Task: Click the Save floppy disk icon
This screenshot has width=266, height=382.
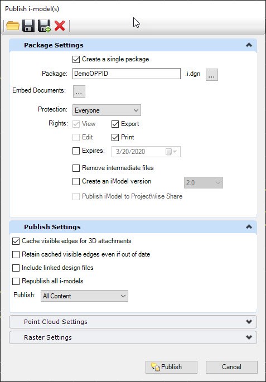Action: [x=28, y=26]
